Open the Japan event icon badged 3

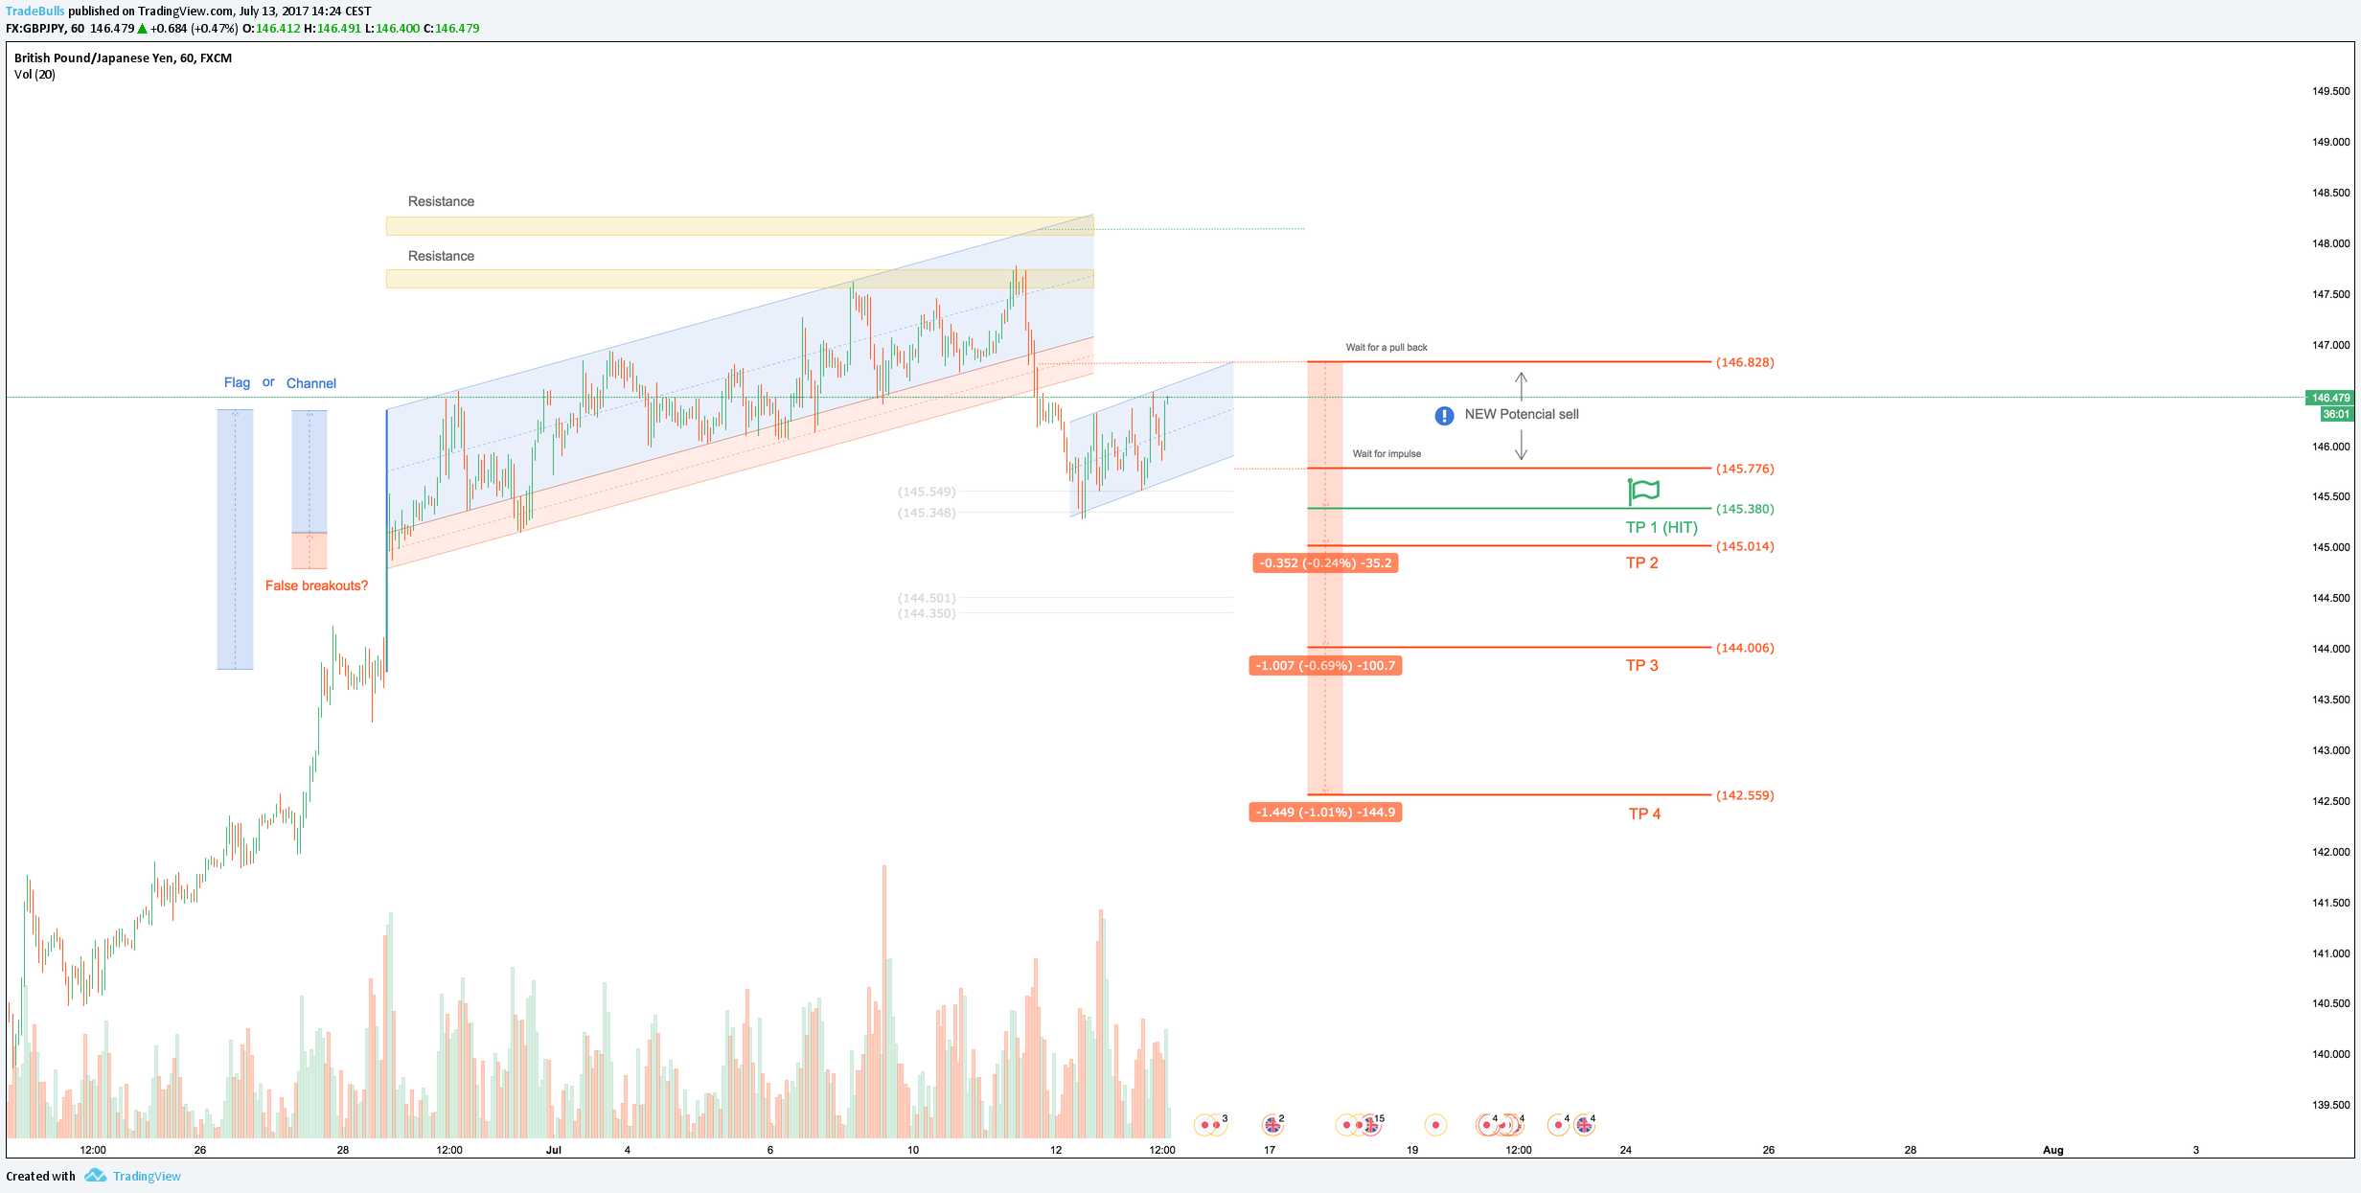(x=1216, y=1125)
